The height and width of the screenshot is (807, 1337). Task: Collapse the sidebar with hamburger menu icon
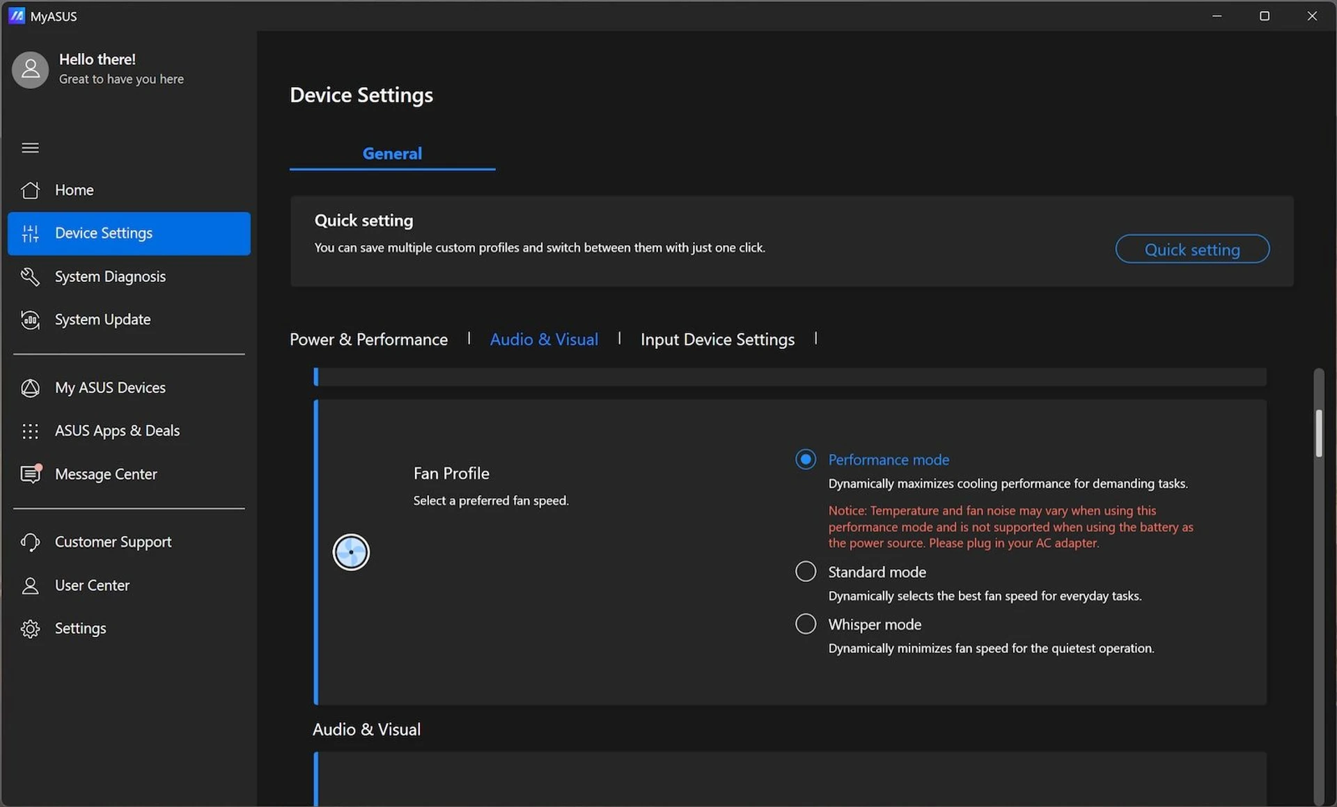(30, 148)
